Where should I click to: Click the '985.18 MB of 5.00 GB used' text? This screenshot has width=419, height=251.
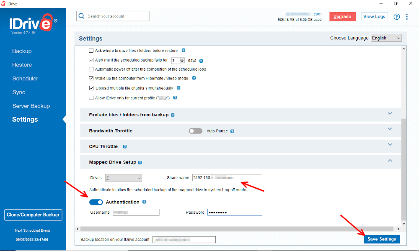click(x=300, y=20)
